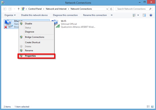Screen dimensions: 156x110
Task: Refresh the Network Connections view
Action: click(111, 9)
